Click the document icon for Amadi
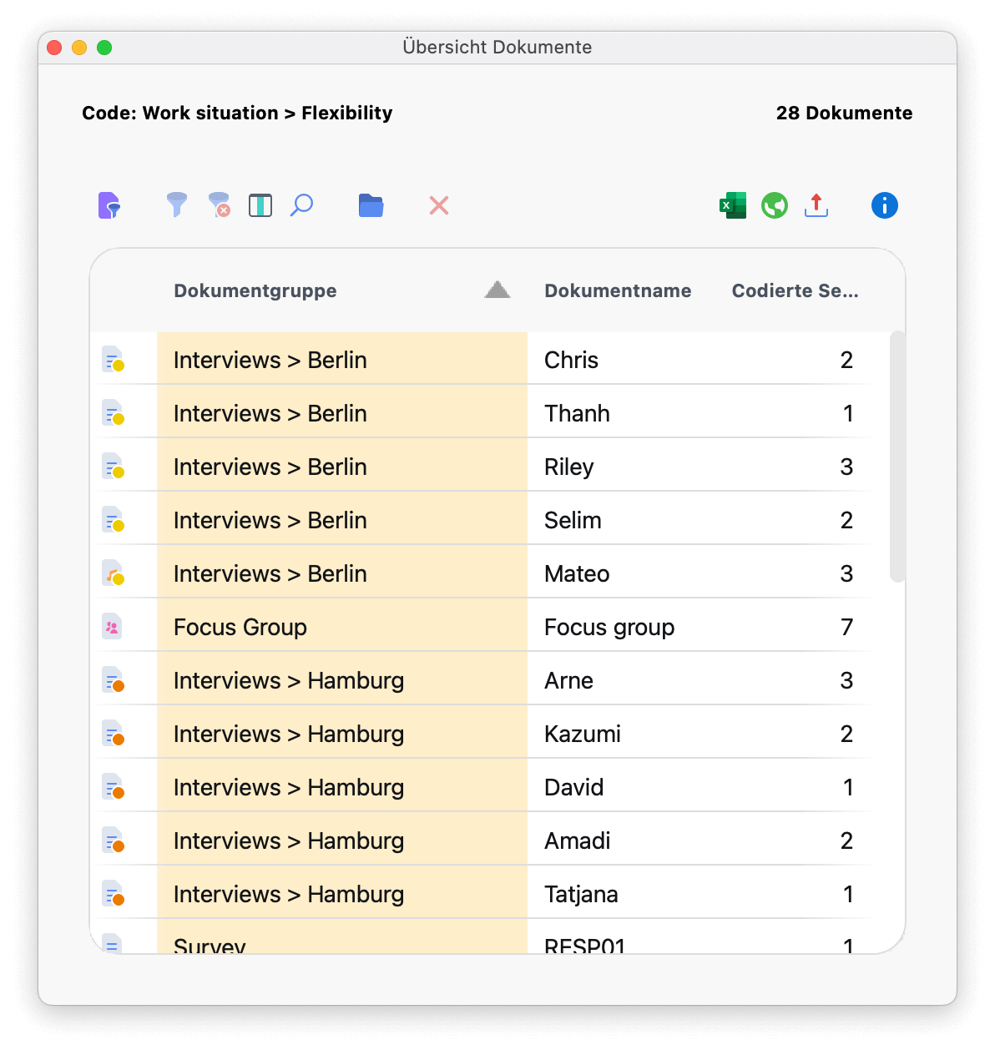The width and height of the screenshot is (995, 1050). pyautogui.click(x=114, y=841)
